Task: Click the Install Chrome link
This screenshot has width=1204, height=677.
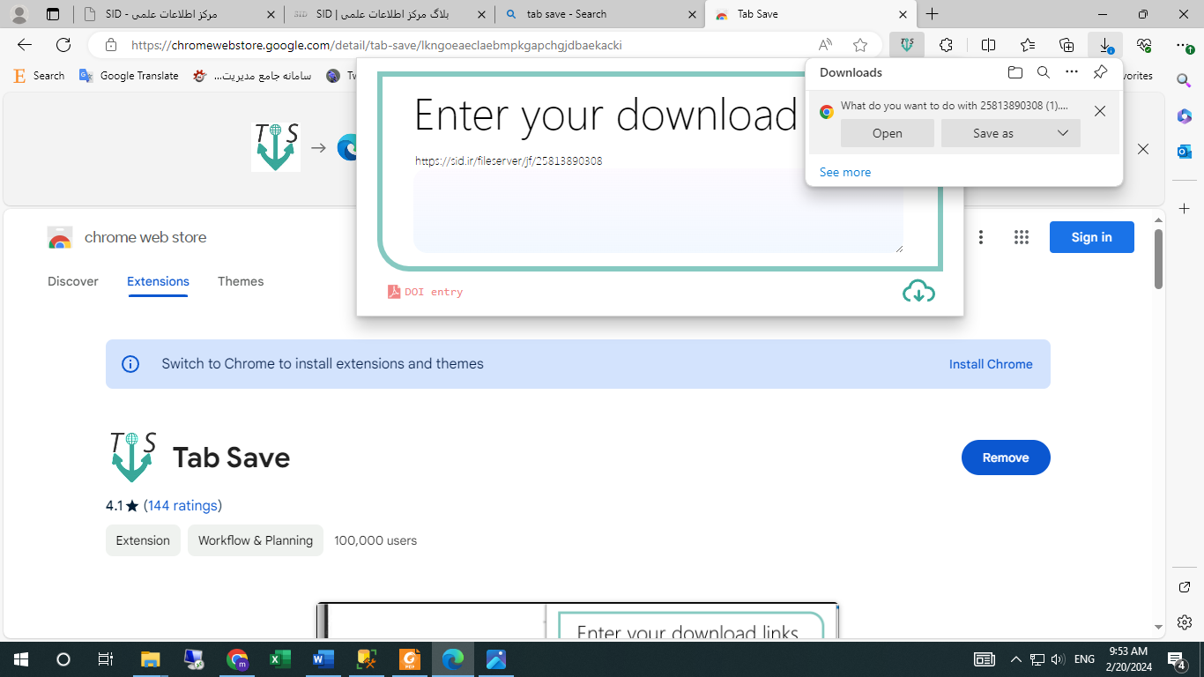Action: 991,364
